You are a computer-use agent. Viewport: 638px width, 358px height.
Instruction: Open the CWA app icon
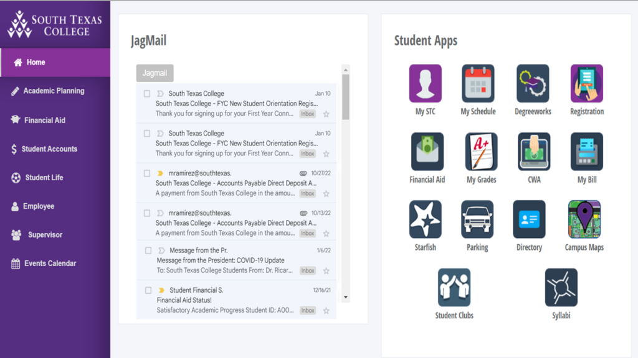pos(534,152)
